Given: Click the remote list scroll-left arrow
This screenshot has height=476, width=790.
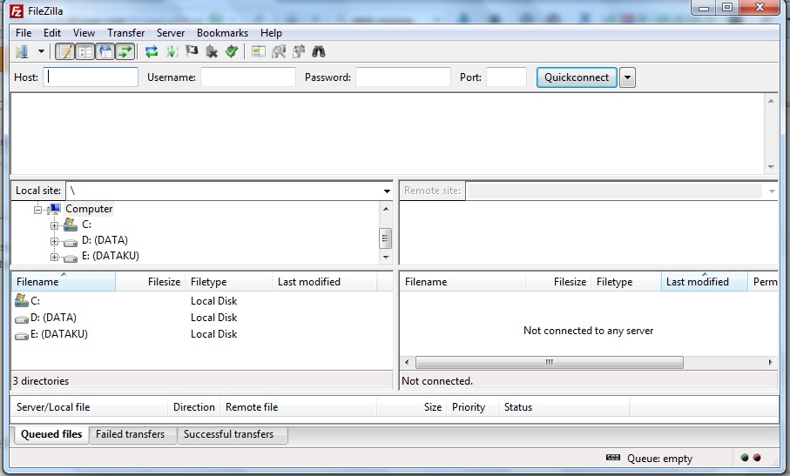Looking at the screenshot, I should pyautogui.click(x=407, y=362).
